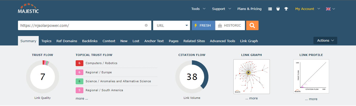Click the red Computers / Robotics swatch
This screenshot has width=356, height=106.
pos(80,63)
